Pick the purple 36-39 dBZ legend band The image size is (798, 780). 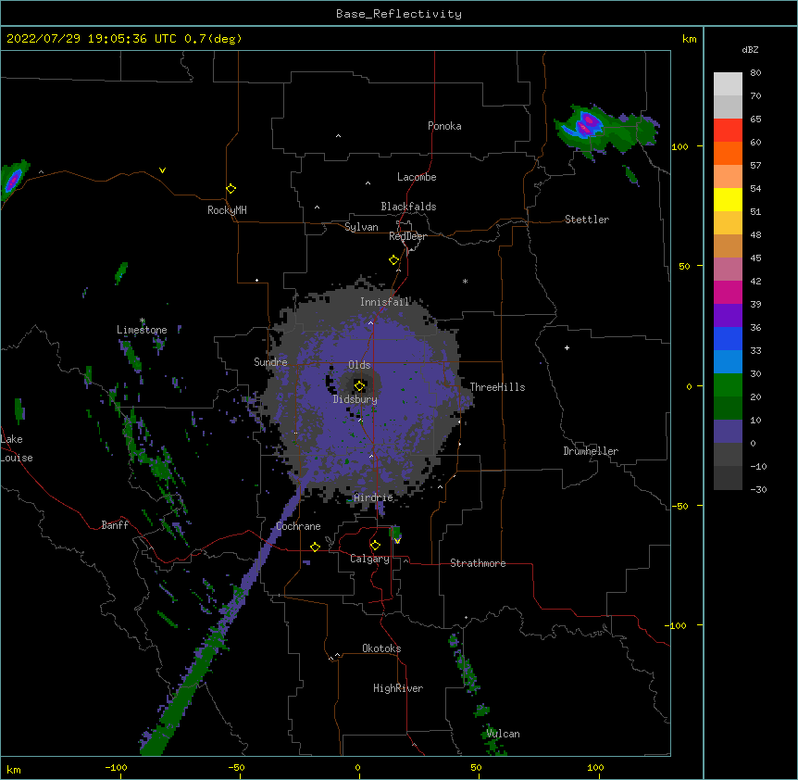pyautogui.click(x=728, y=316)
